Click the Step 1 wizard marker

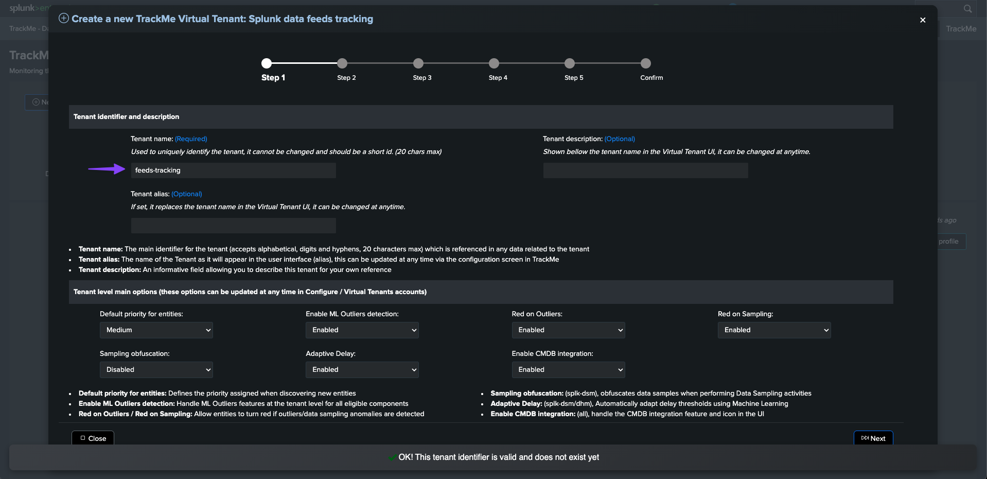(x=267, y=63)
